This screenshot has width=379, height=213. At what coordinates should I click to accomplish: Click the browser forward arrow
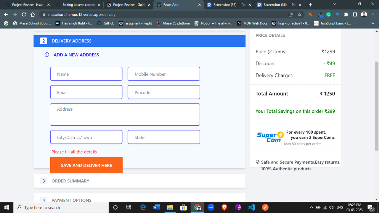coord(15,14)
